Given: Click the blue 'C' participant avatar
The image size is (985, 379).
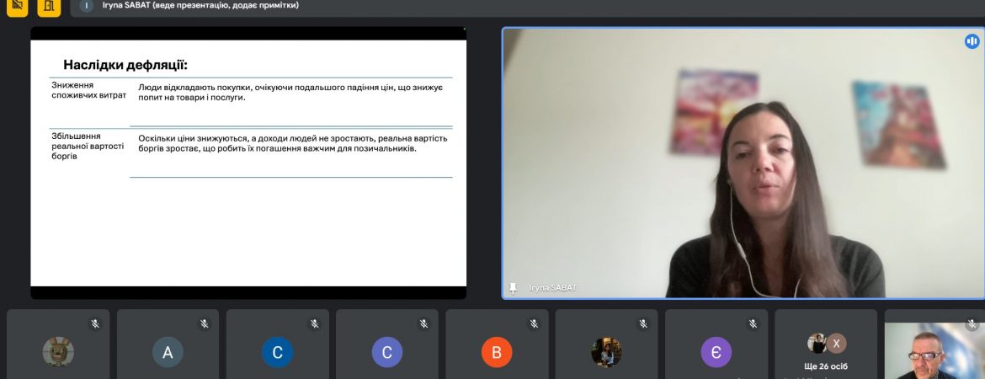Looking at the screenshot, I should (277, 352).
